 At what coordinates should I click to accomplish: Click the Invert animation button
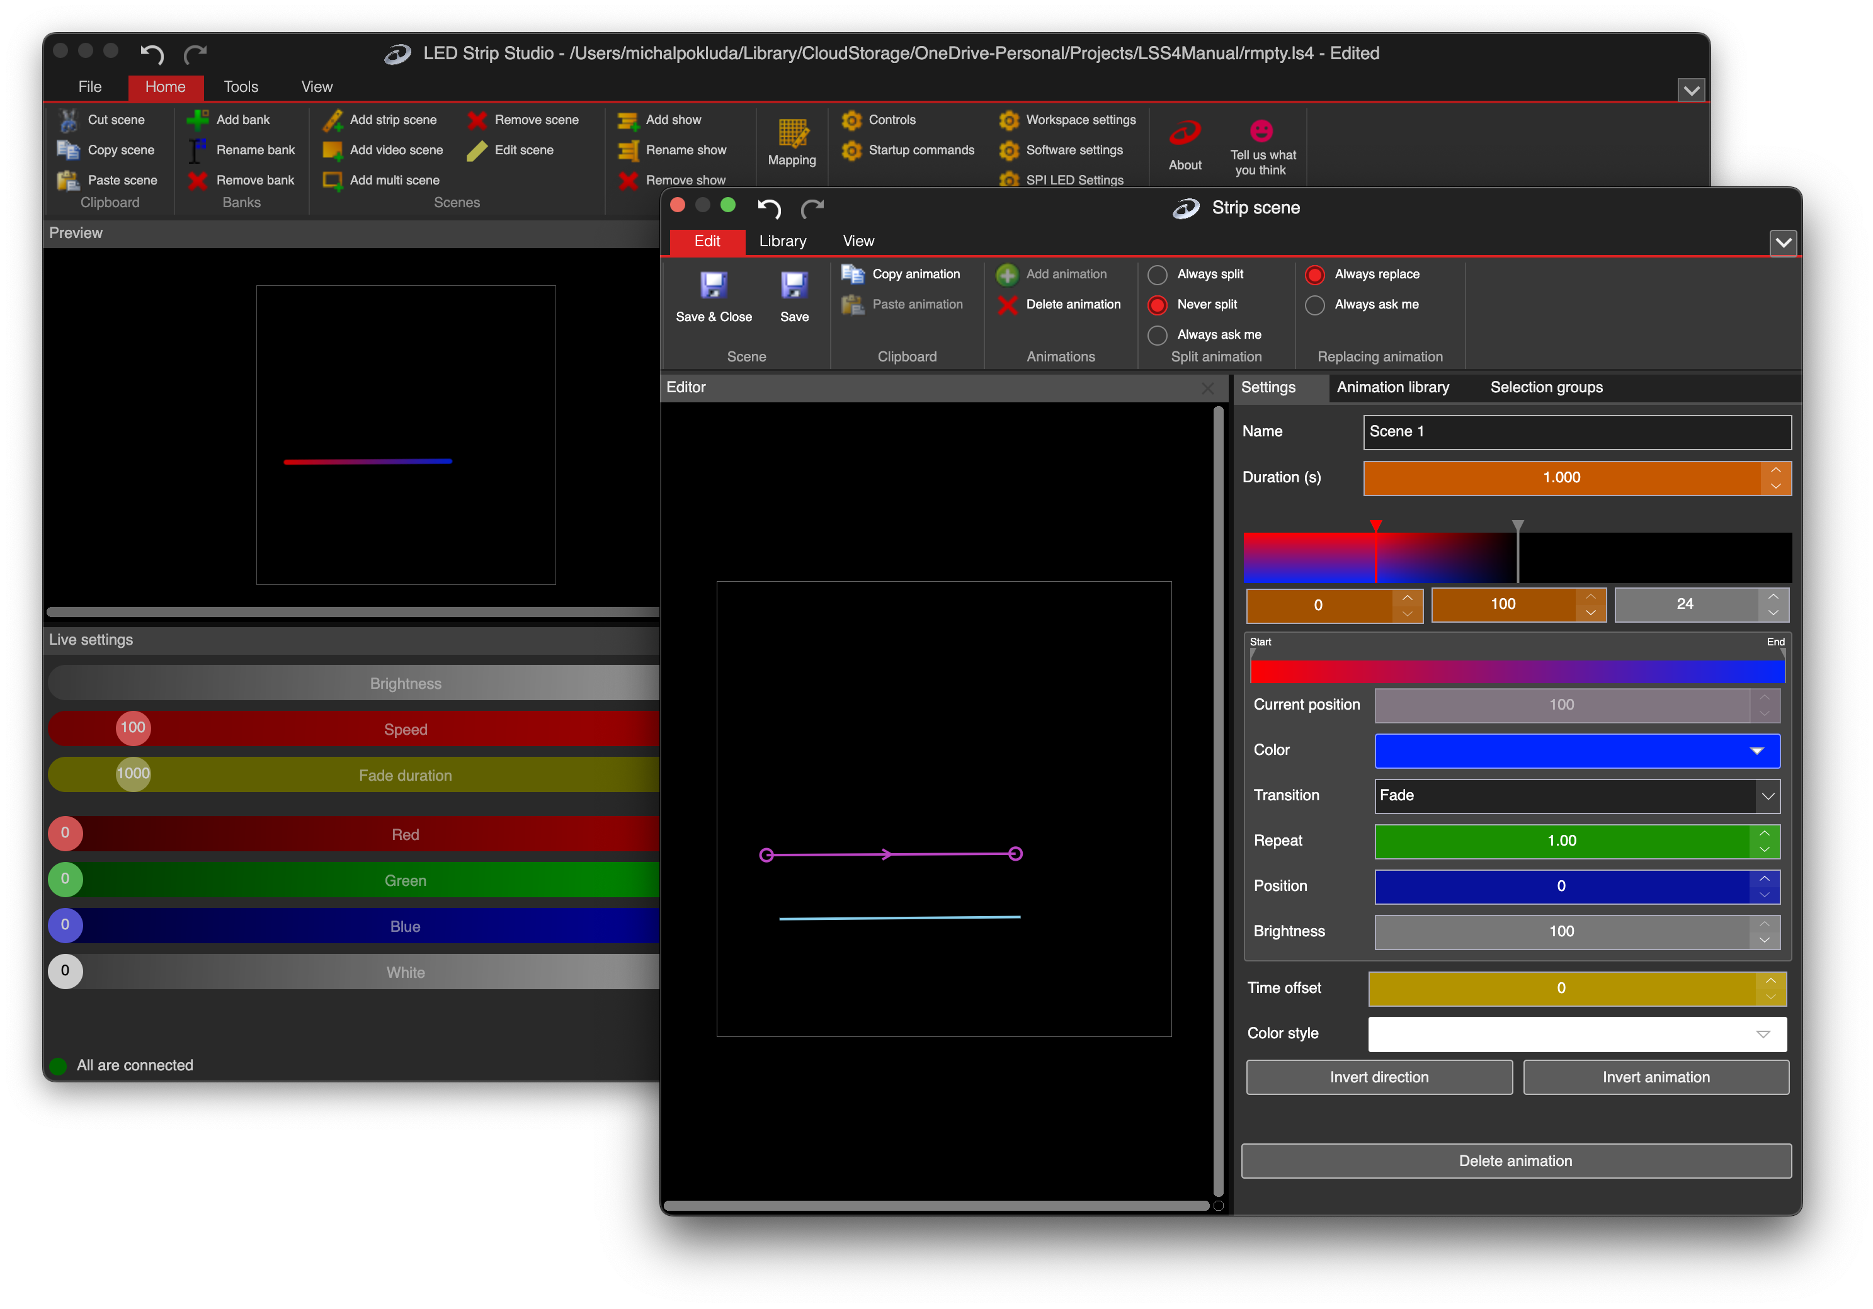pyautogui.click(x=1656, y=1078)
